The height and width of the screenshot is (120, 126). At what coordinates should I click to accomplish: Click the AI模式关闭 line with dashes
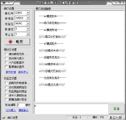click(51, 30)
